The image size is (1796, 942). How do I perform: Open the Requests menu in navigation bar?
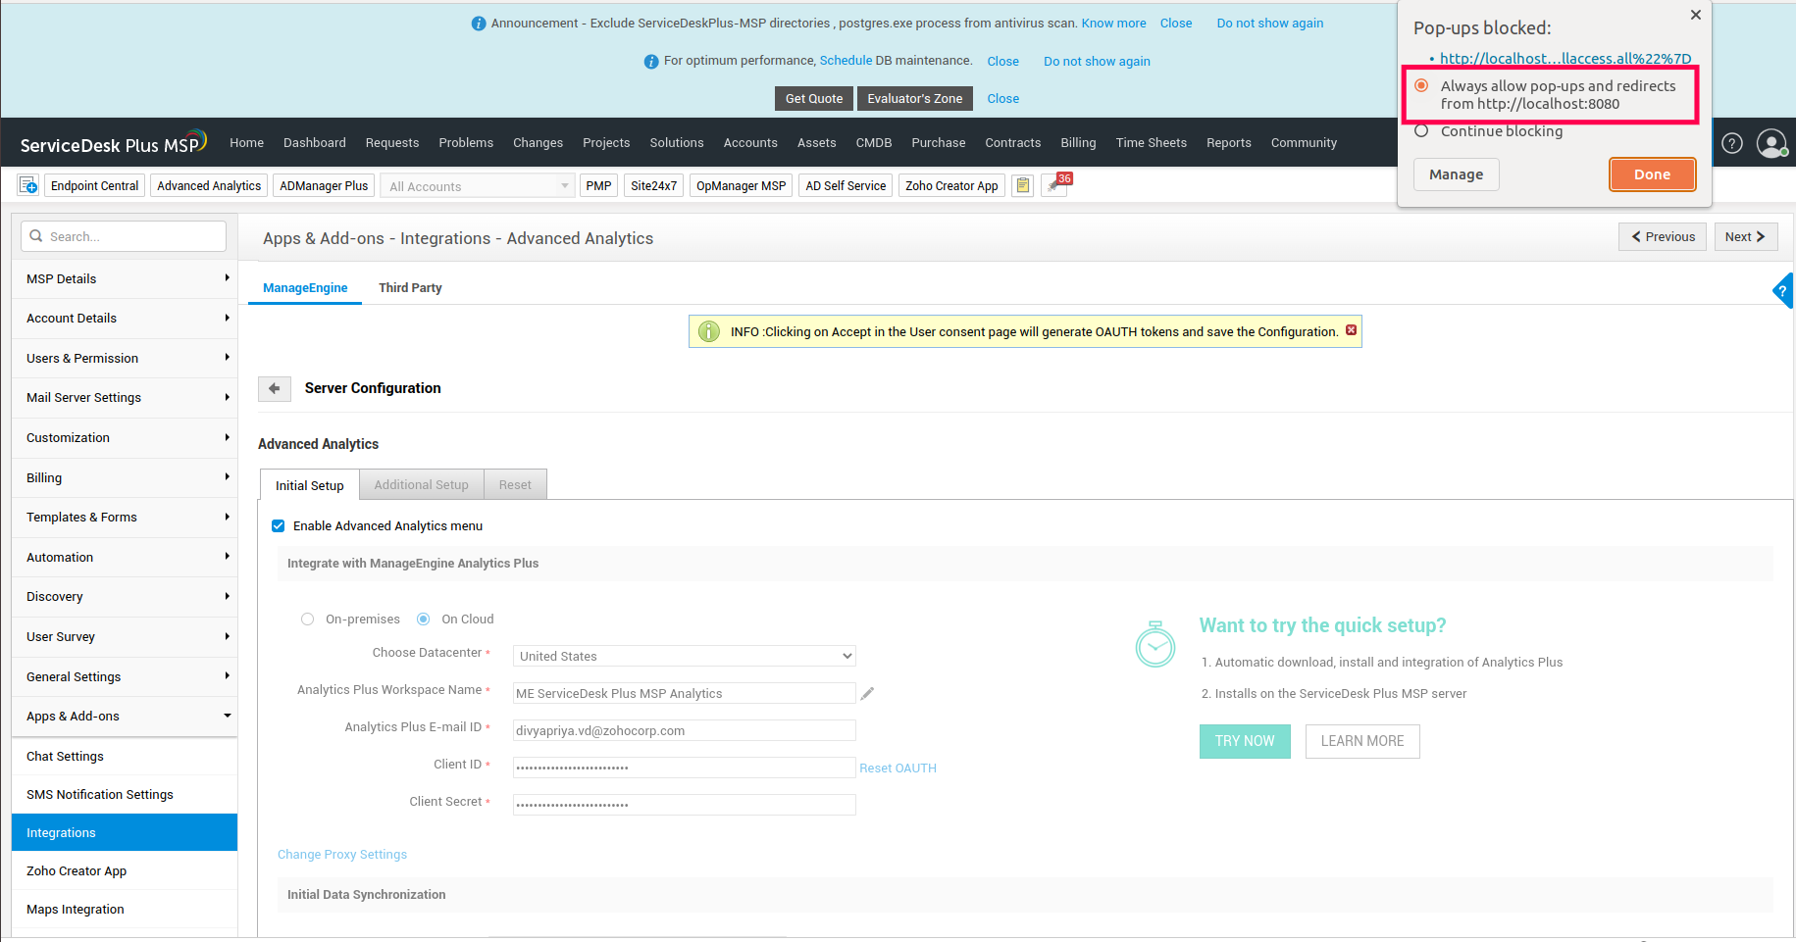(392, 143)
